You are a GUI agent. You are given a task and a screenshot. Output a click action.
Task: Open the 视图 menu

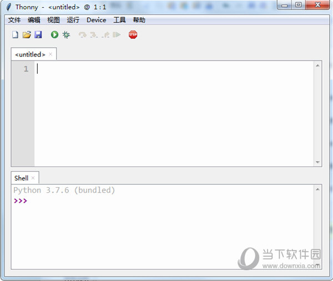(x=53, y=20)
